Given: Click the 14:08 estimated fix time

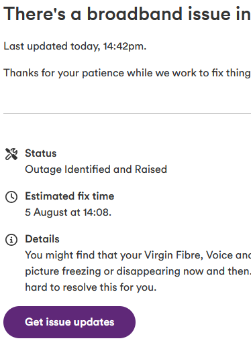Looking at the screenshot, I should (x=95, y=212).
